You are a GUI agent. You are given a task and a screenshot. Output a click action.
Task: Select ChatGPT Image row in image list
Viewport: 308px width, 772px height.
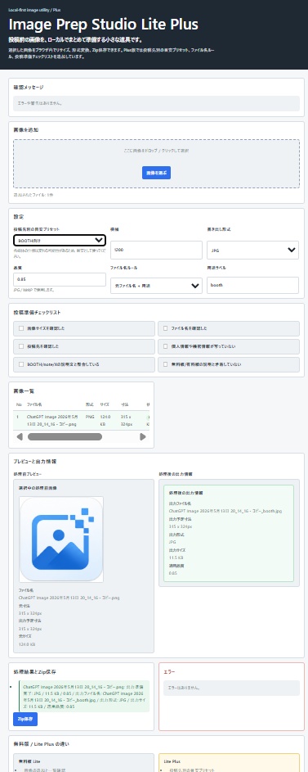(x=82, y=421)
